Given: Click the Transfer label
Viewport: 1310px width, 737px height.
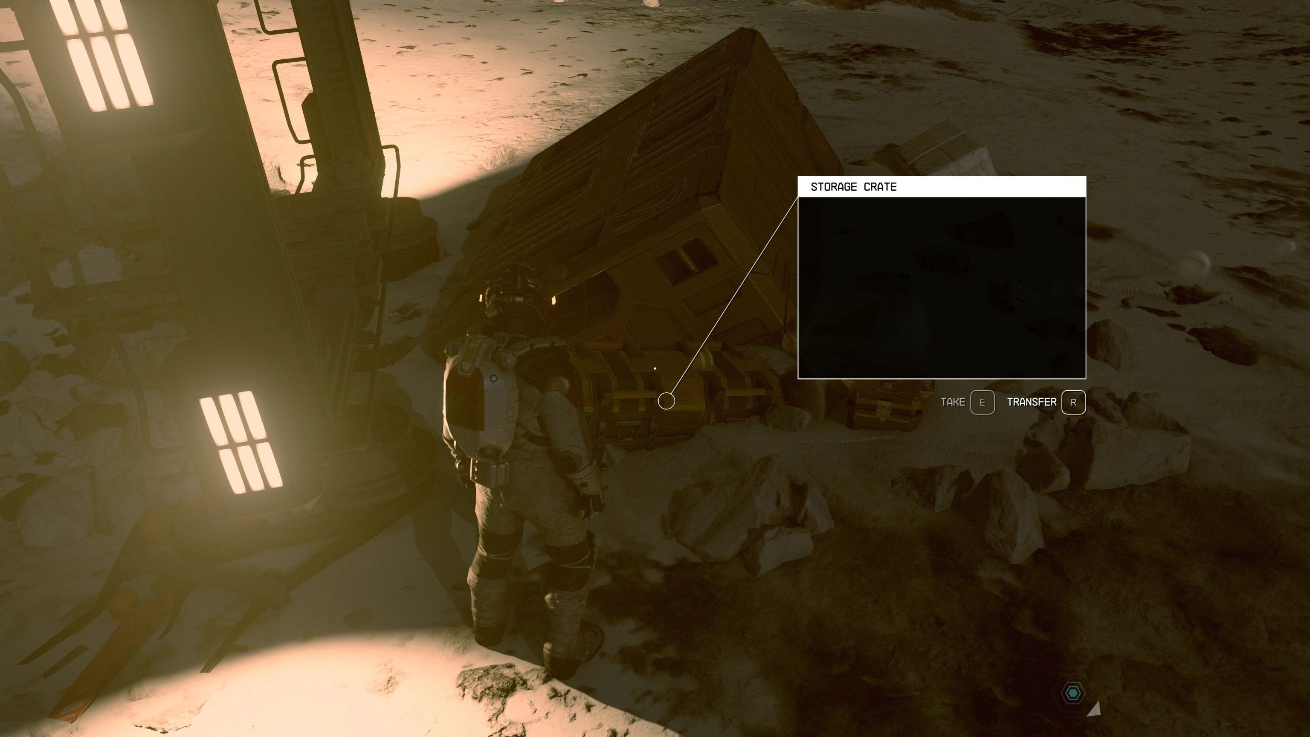Looking at the screenshot, I should point(1032,402).
